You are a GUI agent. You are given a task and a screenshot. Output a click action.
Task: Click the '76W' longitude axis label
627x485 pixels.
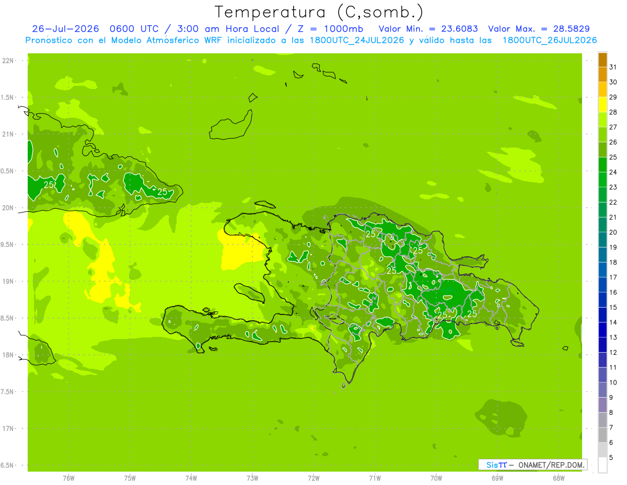point(68,478)
